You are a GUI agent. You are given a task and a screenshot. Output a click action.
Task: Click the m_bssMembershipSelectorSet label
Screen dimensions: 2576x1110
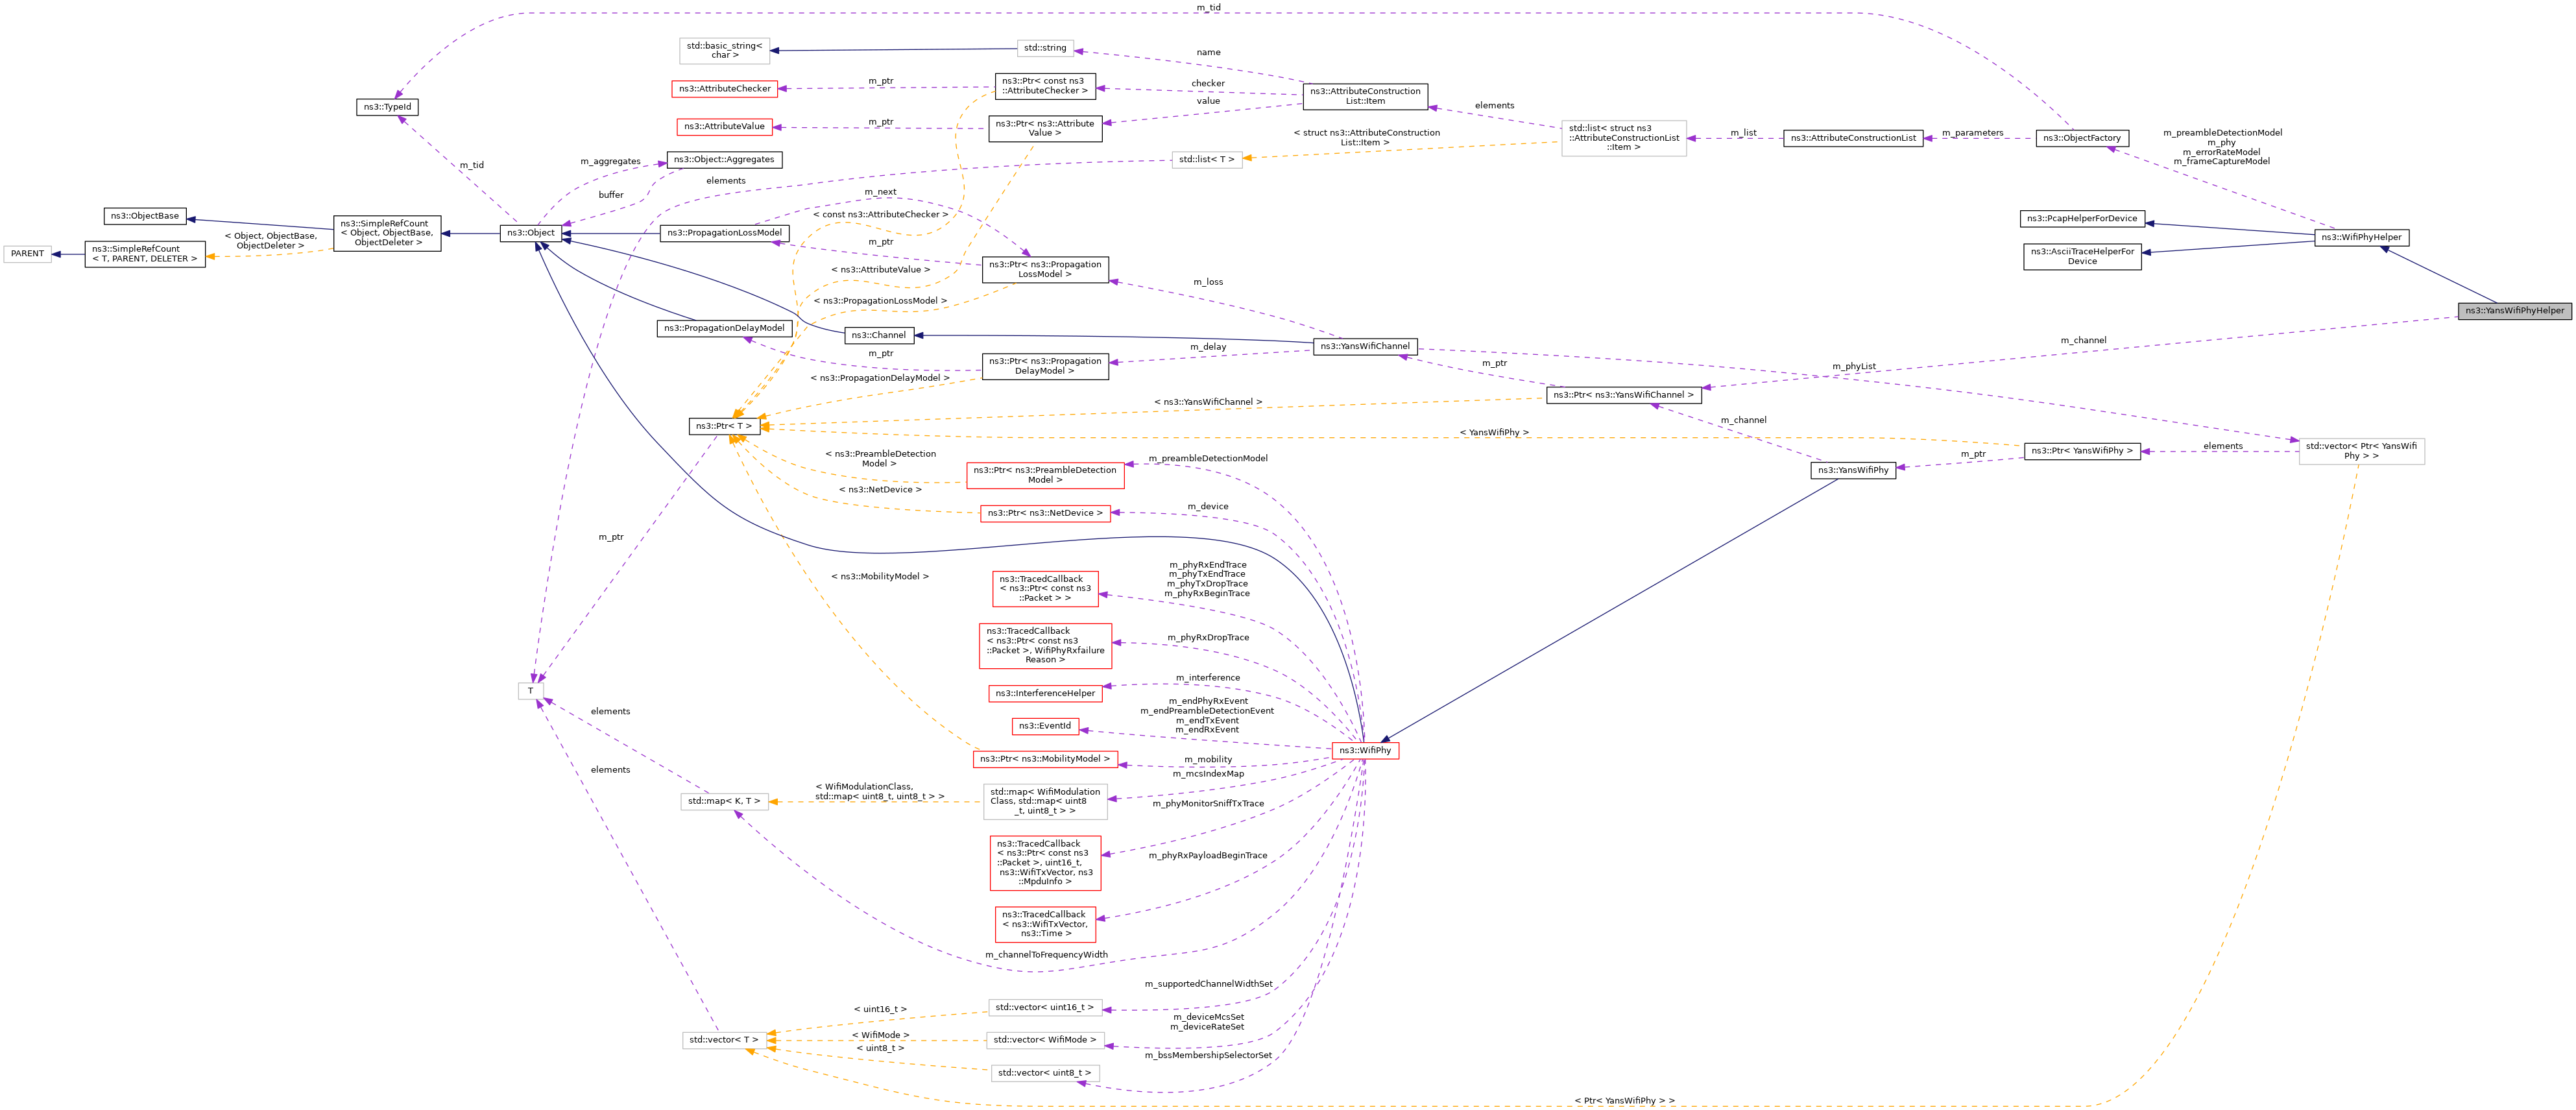click(x=1208, y=1056)
